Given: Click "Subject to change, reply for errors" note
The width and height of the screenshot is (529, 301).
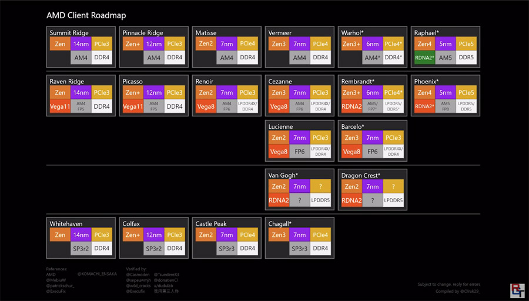Looking at the screenshot, I should [448, 284].
